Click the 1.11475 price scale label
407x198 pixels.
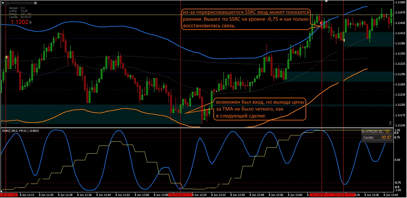400,13
